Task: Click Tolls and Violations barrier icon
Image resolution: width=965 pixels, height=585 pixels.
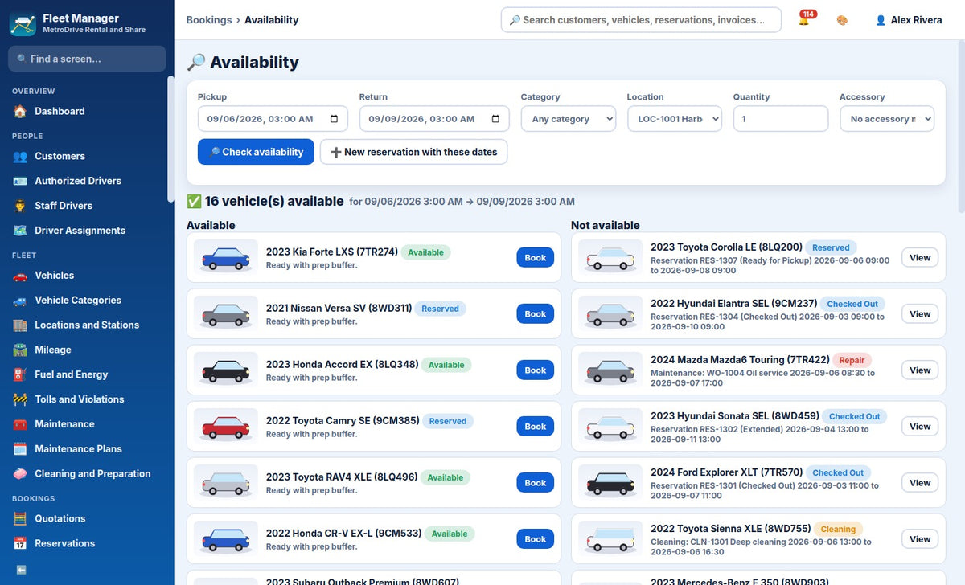Action: (x=20, y=400)
